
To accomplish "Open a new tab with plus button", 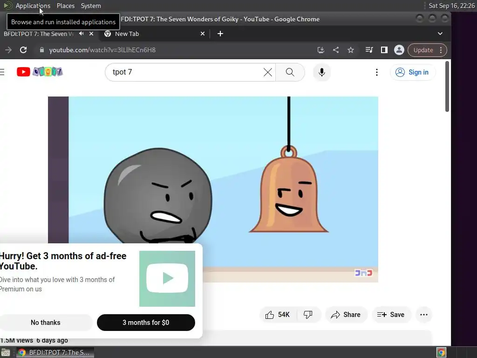I will [x=220, y=34].
